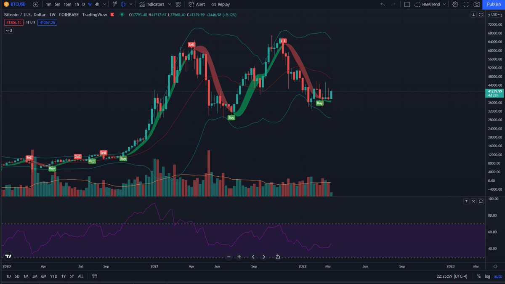The width and height of the screenshot is (505, 284).
Task: Select the 4h timeframe
Action: click(x=97, y=4)
